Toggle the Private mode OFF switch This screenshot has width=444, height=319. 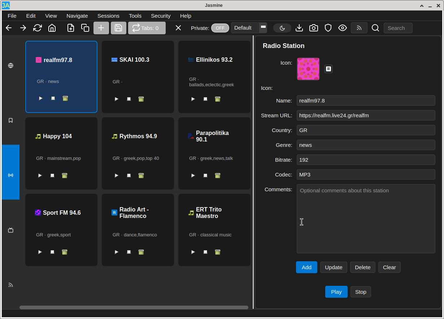coord(220,28)
